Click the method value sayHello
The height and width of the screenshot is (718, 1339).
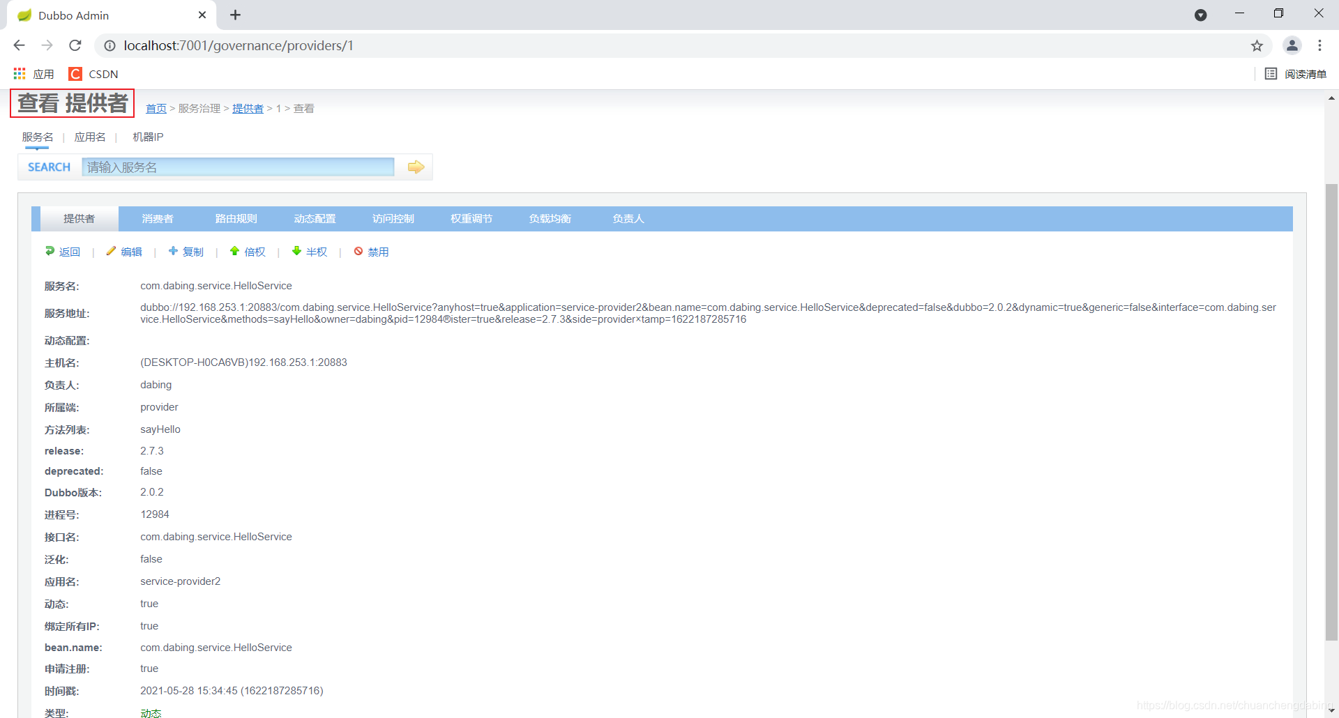click(x=160, y=429)
